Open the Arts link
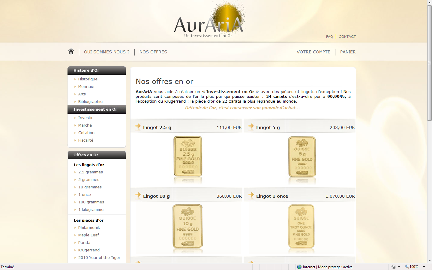432x270 pixels. pyautogui.click(x=82, y=94)
